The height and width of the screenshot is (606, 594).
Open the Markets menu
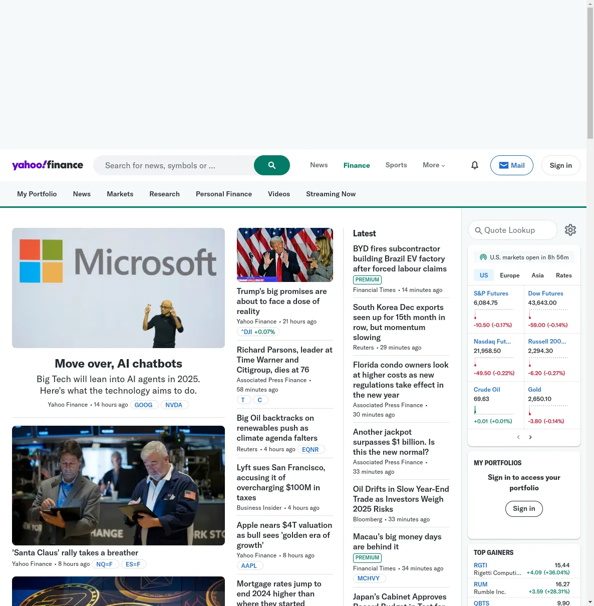click(120, 194)
